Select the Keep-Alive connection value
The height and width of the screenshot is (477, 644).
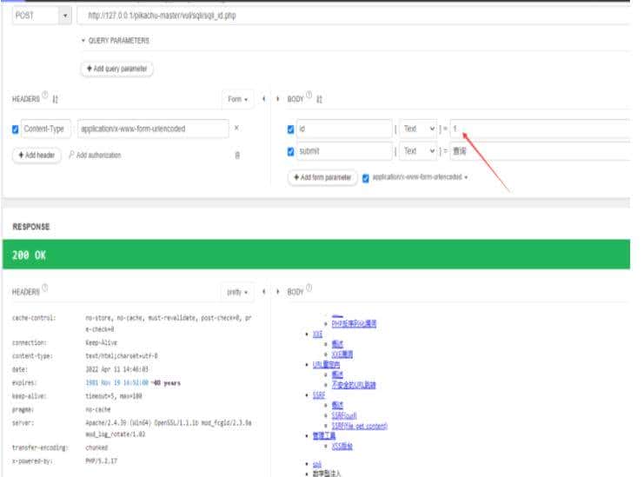pos(102,343)
